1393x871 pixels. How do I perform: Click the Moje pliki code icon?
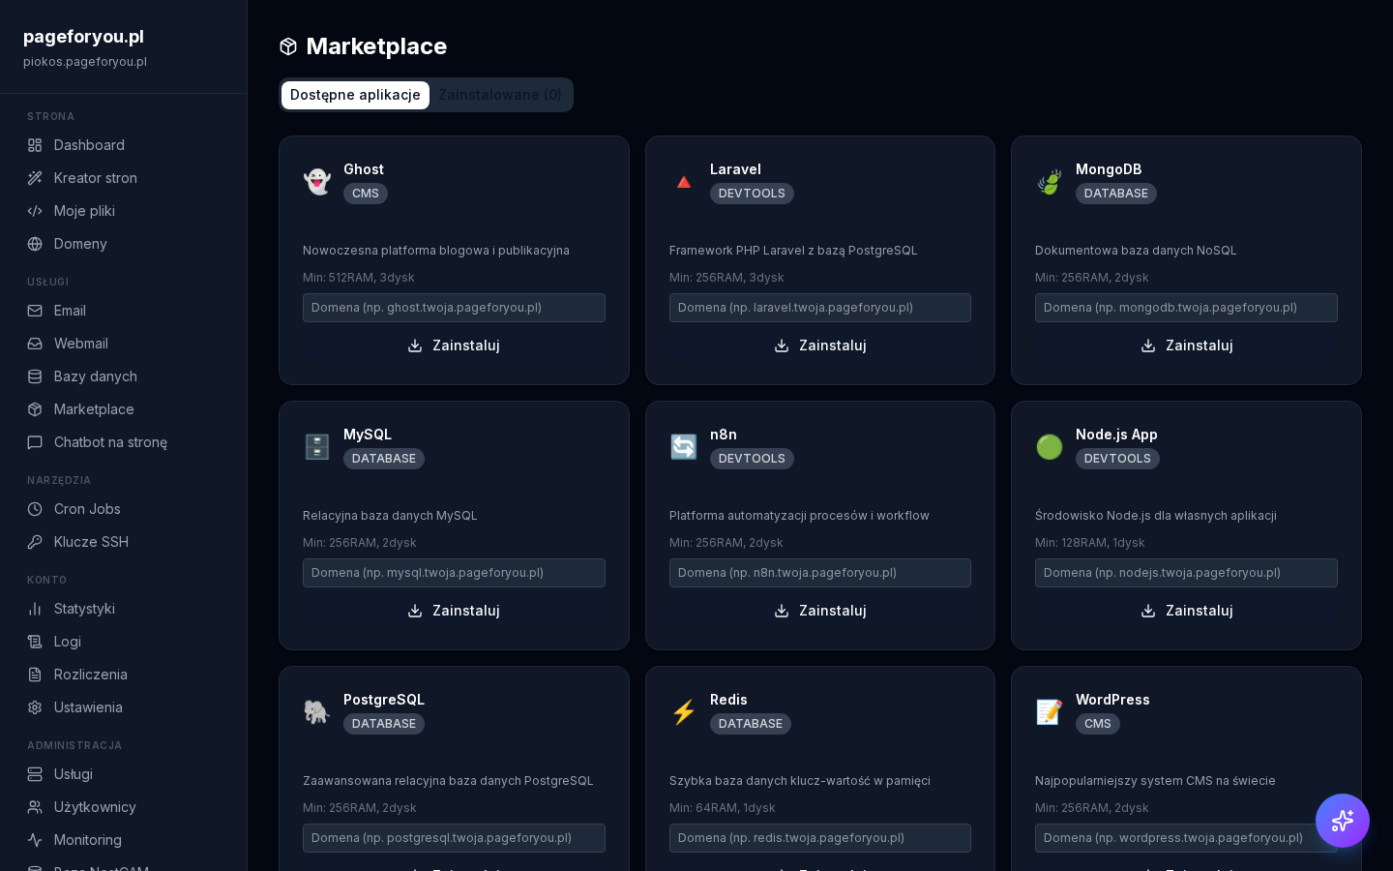(35, 211)
